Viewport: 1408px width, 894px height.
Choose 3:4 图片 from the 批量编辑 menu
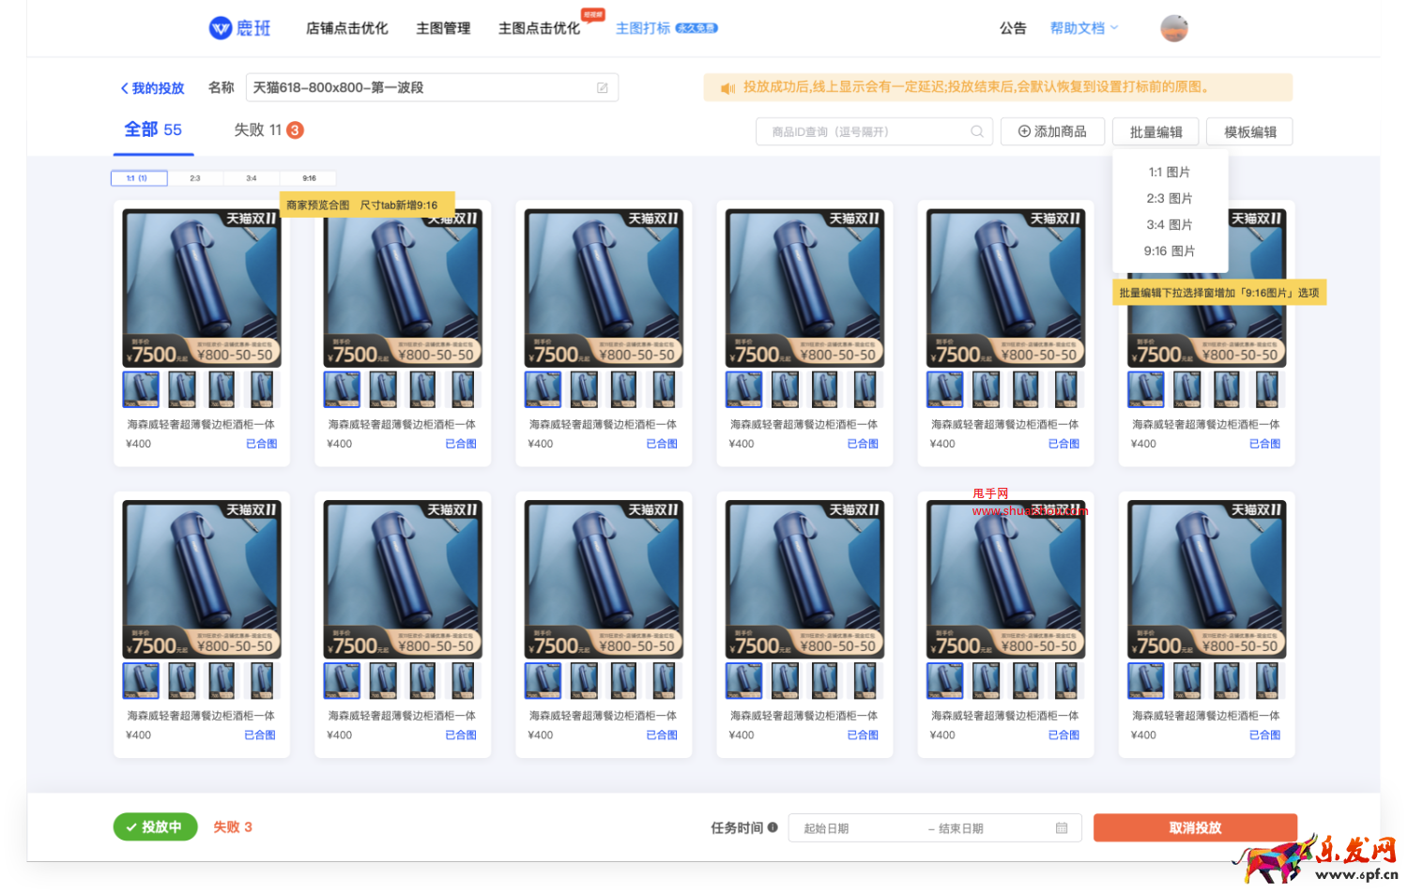(x=1170, y=225)
